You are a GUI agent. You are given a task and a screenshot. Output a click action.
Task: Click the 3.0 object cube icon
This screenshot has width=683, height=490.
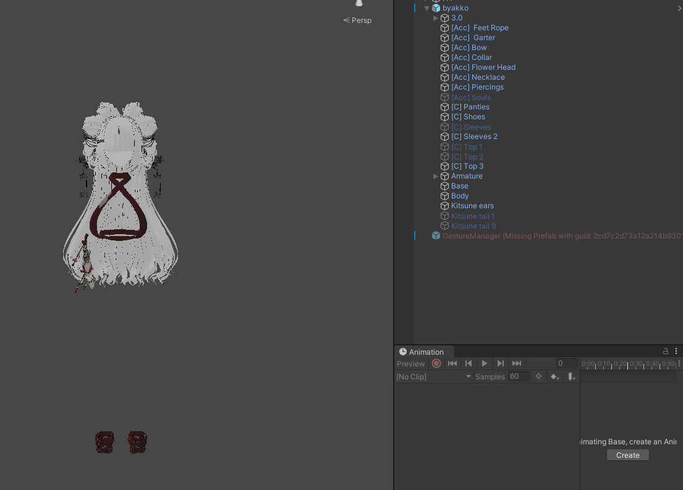(x=445, y=19)
